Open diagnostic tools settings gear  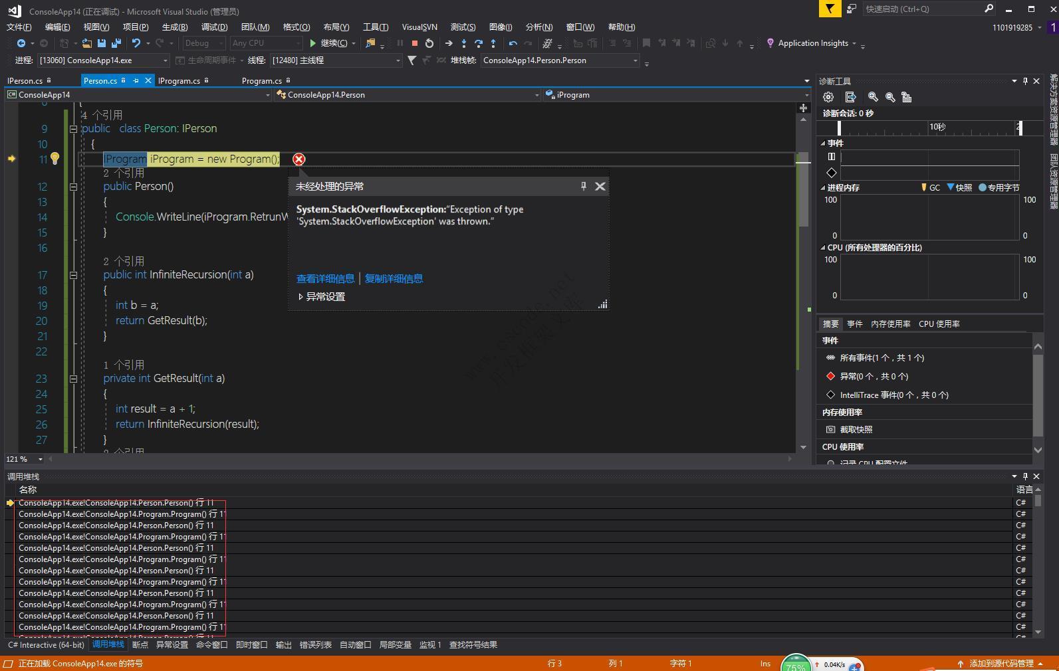tap(828, 97)
